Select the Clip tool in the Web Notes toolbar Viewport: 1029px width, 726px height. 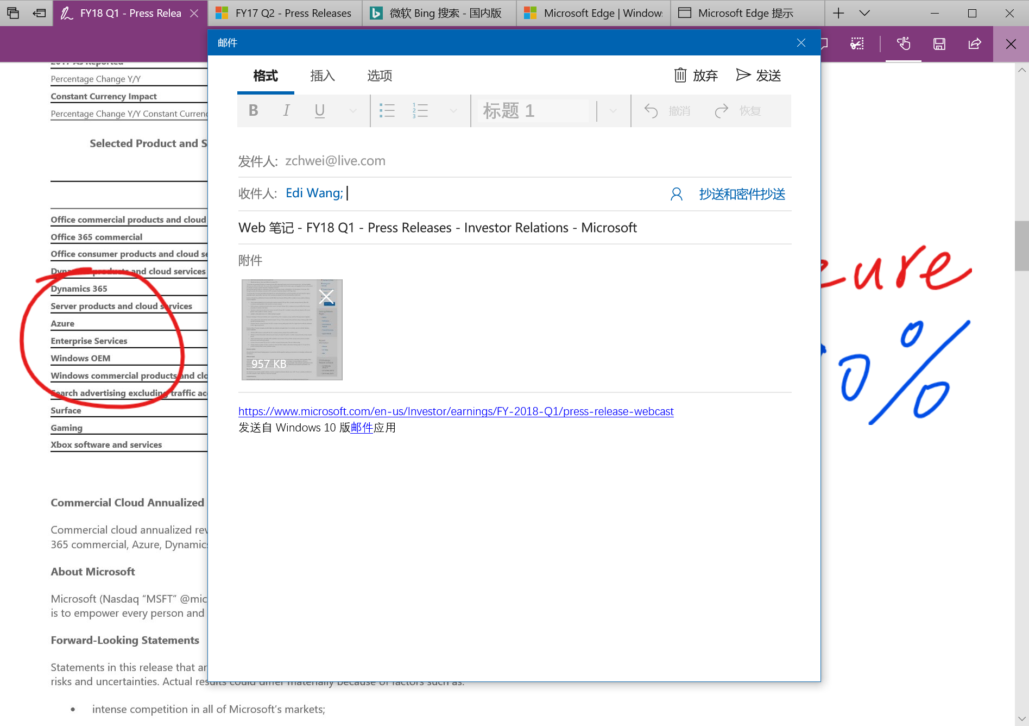tap(856, 43)
